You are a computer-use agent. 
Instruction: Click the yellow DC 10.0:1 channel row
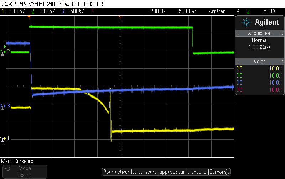pyautogui.click(x=260, y=69)
